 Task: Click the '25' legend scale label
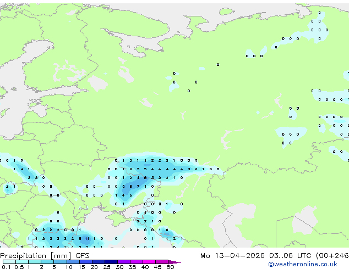[x=107, y=267]
